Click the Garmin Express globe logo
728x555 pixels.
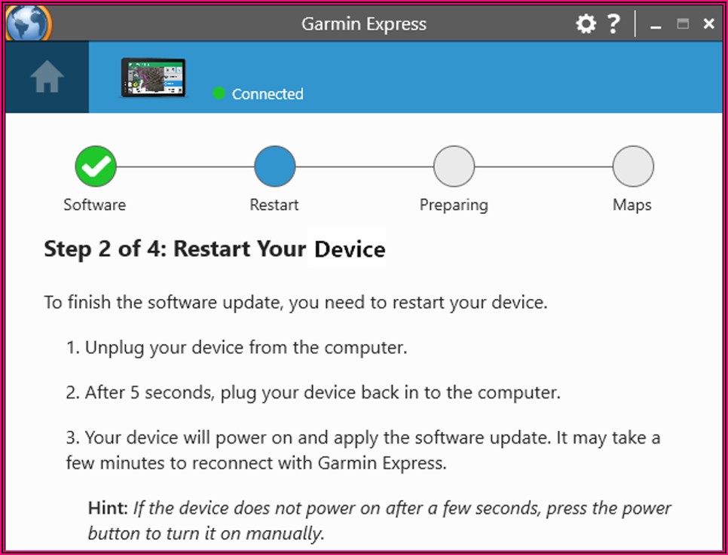coord(28,23)
